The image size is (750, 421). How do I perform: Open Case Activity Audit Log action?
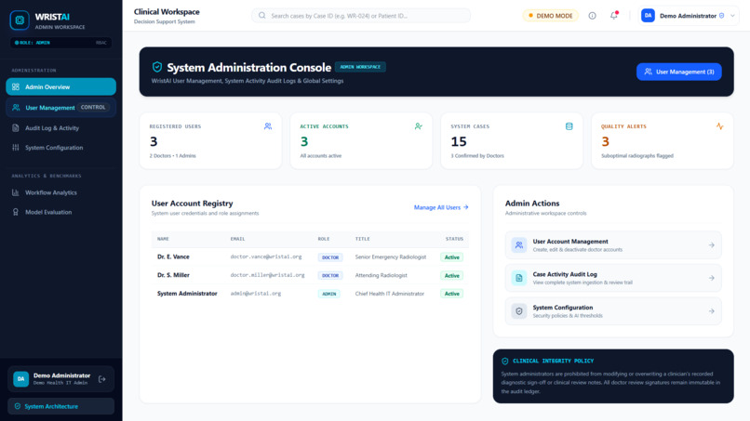click(x=613, y=278)
